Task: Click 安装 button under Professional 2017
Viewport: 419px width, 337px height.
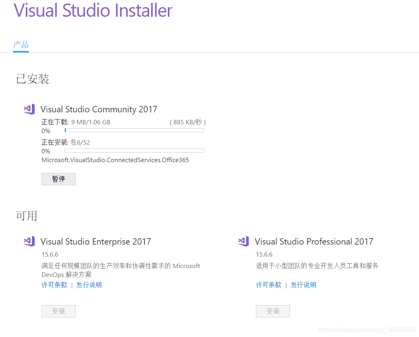Action: [x=273, y=311]
